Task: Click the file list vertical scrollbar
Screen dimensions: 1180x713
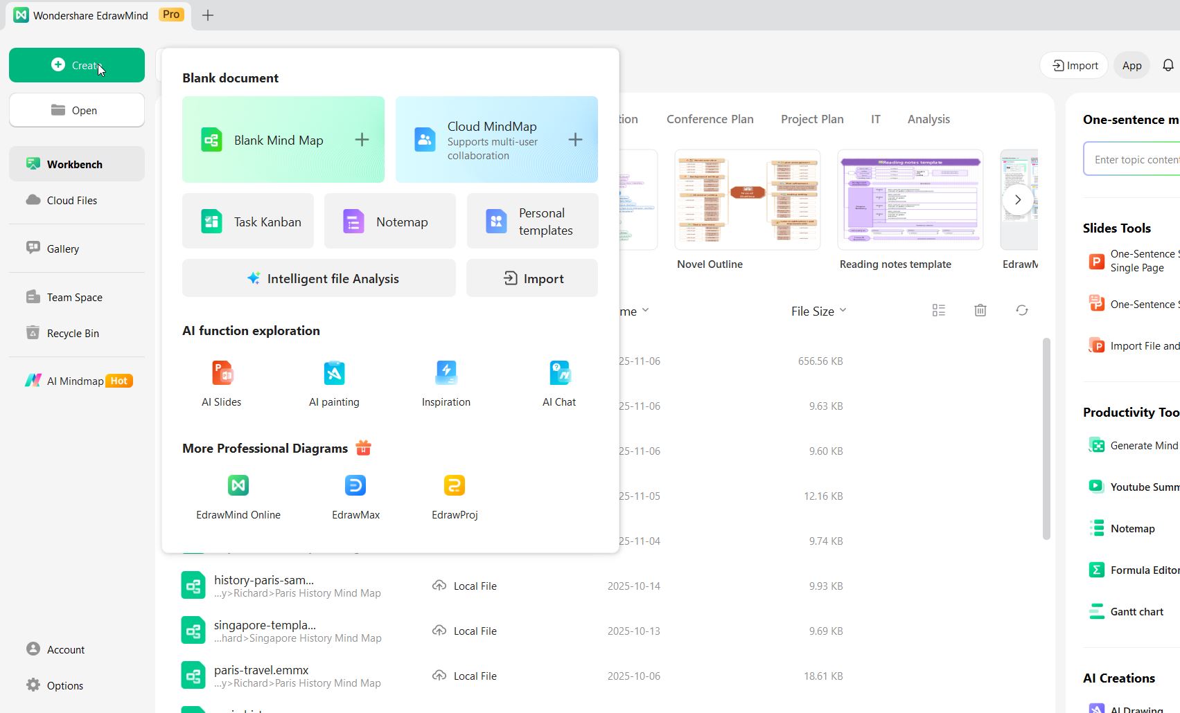Action: pos(1046,438)
